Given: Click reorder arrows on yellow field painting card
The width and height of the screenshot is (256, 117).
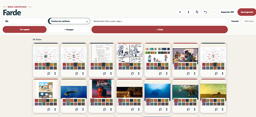Looking at the screenshot, I should point(223,109).
